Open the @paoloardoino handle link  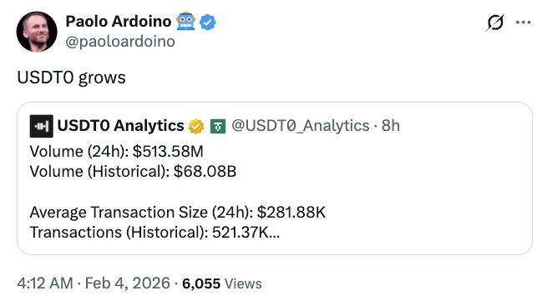pos(120,42)
